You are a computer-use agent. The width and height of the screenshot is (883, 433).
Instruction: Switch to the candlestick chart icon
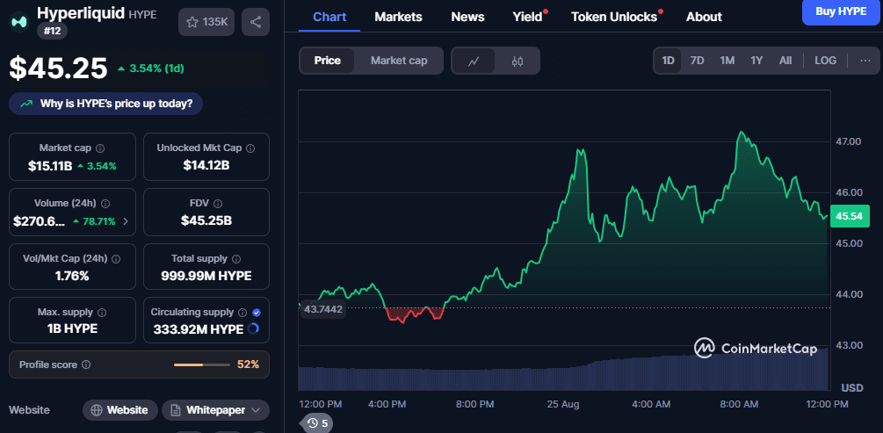pos(517,61)
